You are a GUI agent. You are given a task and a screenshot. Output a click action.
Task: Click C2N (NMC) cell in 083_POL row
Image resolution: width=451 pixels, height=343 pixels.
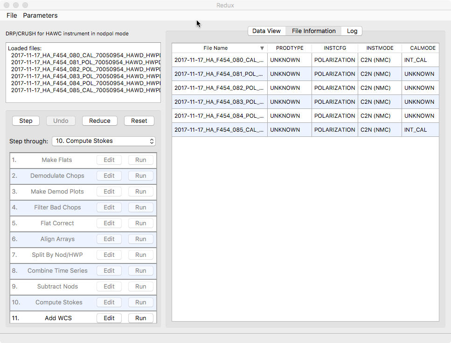[380, 102]
